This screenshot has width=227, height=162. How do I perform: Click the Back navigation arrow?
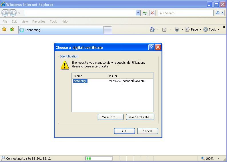click(5, 13)
